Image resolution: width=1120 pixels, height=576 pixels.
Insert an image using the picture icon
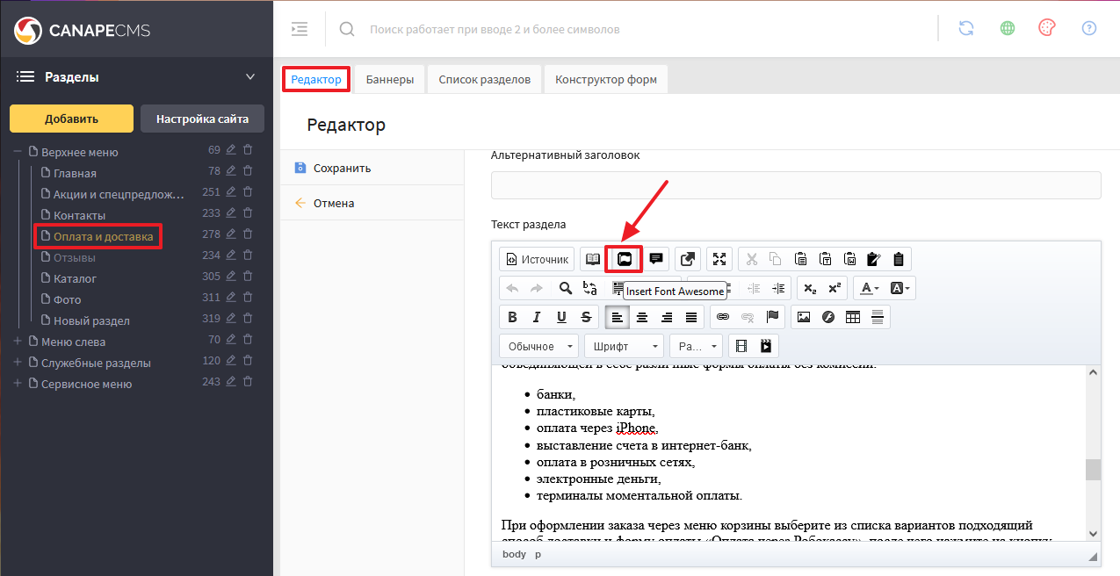(803, 317)
